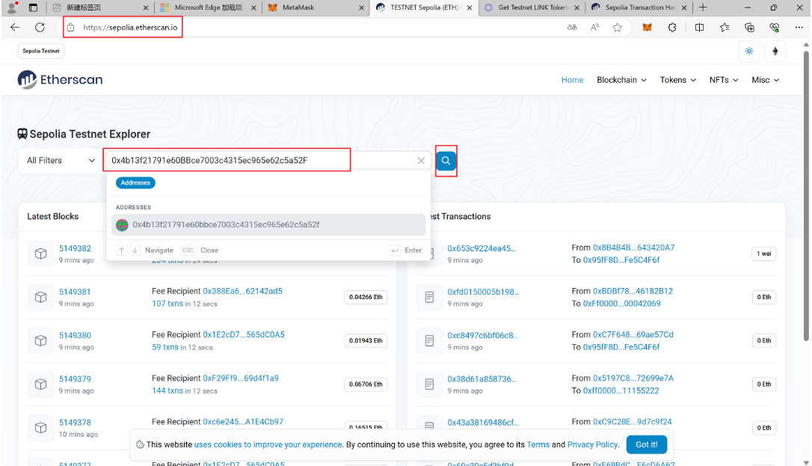Image resolution: width=812 pixels, height=466 pixels.
Task: Select the Addresses filter chip
Action: pyautogui.click(x=135, y=183)
